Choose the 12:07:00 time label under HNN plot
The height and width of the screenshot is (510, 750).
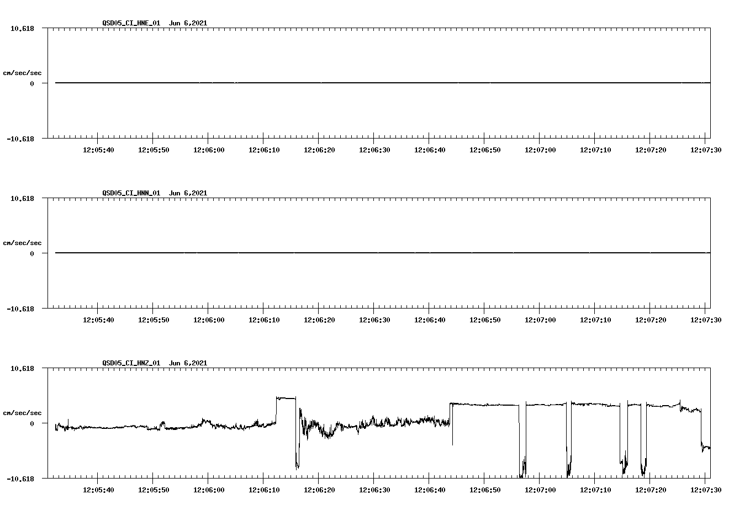[540, 320]
